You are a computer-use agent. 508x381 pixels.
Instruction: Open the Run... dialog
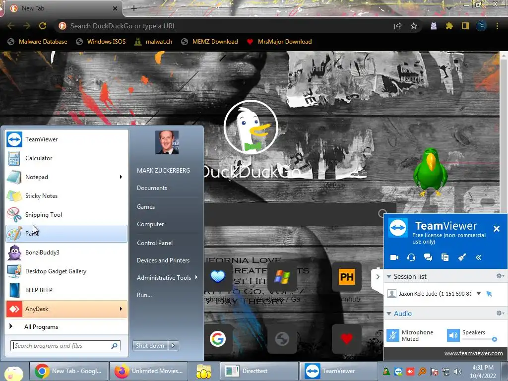(144, 295)
